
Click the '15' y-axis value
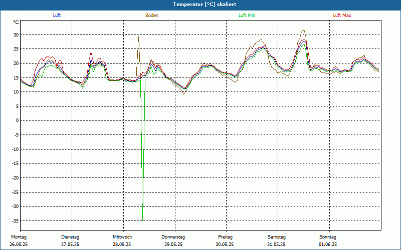click(16, 77)
